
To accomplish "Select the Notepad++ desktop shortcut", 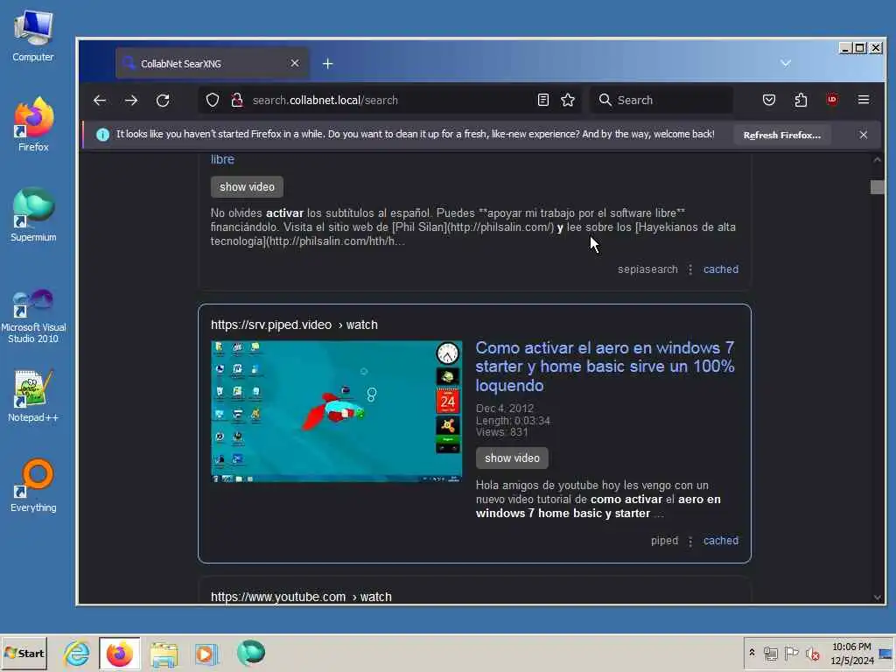I will (x=33, y=395).
